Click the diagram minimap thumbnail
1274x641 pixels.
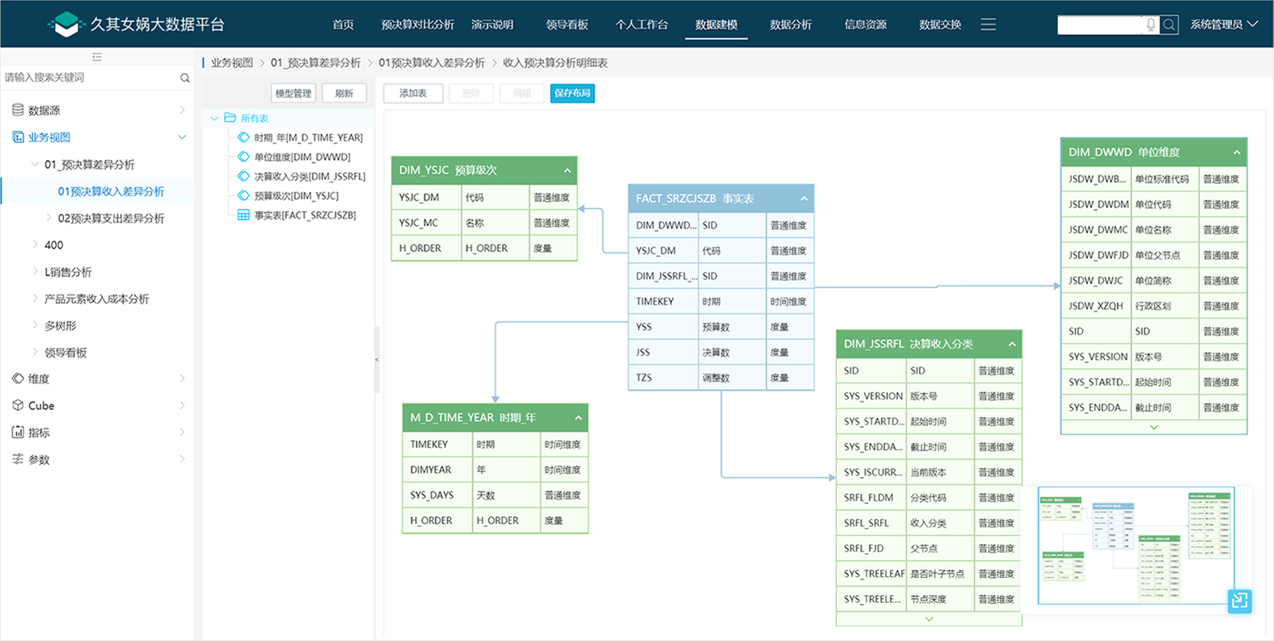tap(1135, 546)
